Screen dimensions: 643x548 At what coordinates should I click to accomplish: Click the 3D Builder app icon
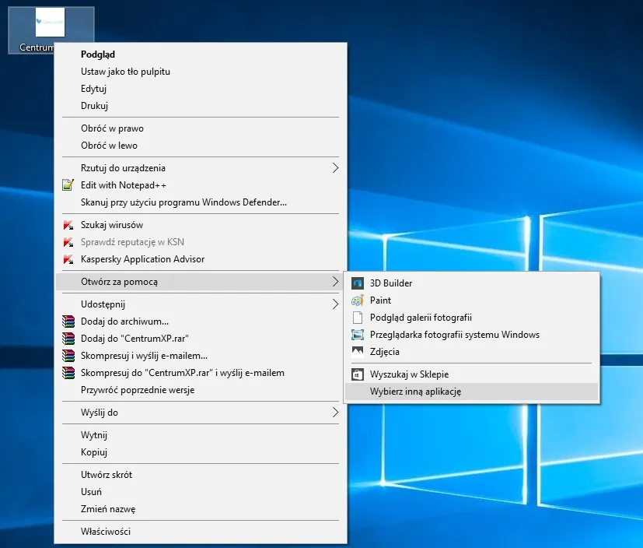pyautogui.click(x=358, y=283)
